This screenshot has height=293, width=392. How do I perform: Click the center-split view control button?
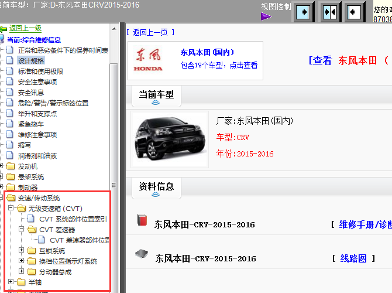pos(331,12)
